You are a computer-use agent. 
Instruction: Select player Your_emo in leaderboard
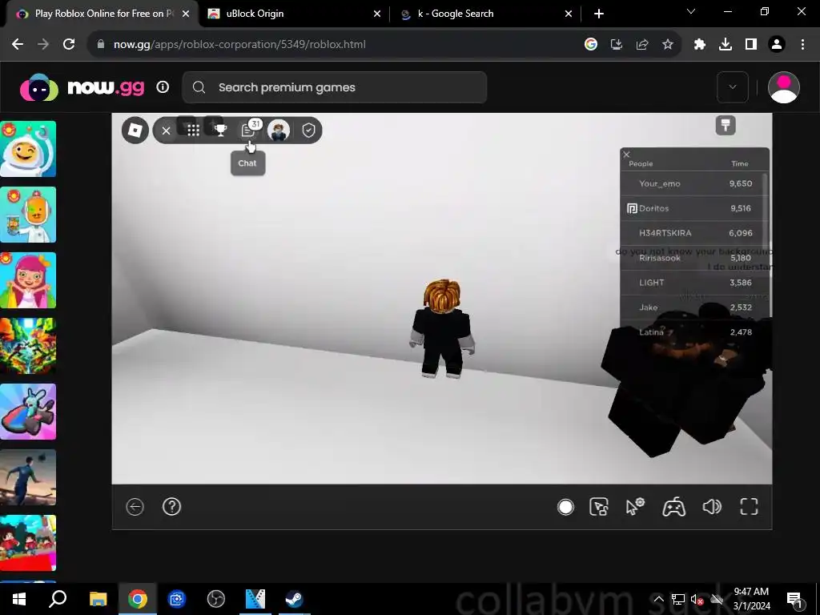coord(694,183)
